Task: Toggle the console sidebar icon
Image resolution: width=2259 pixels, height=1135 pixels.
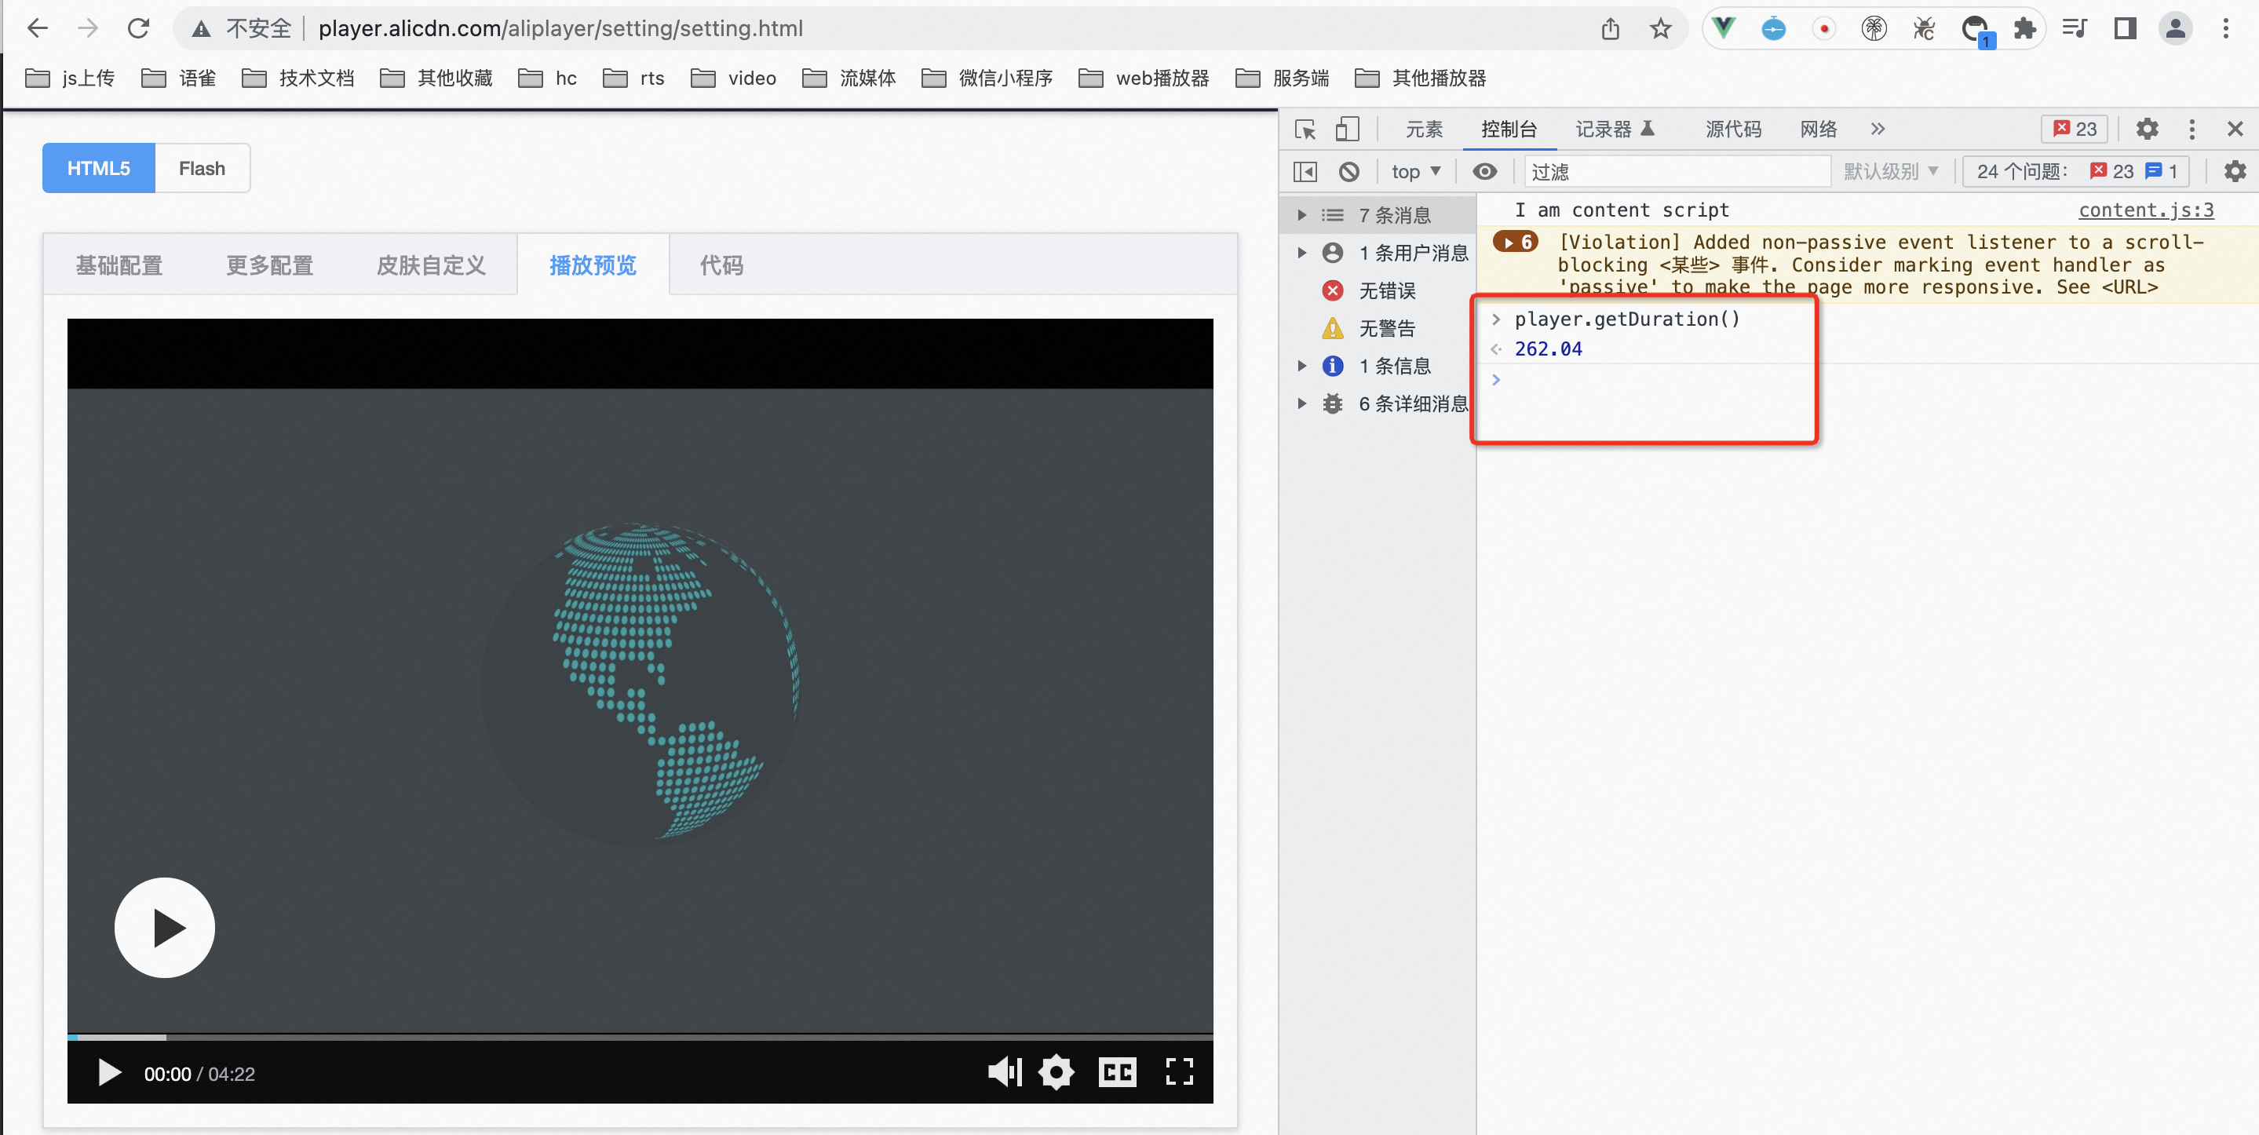Action: coord(1305,171)
